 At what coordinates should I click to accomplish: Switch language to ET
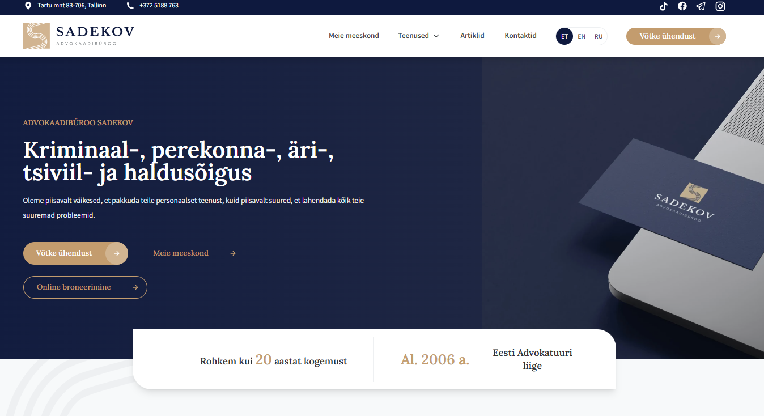[x=564, y=36]
